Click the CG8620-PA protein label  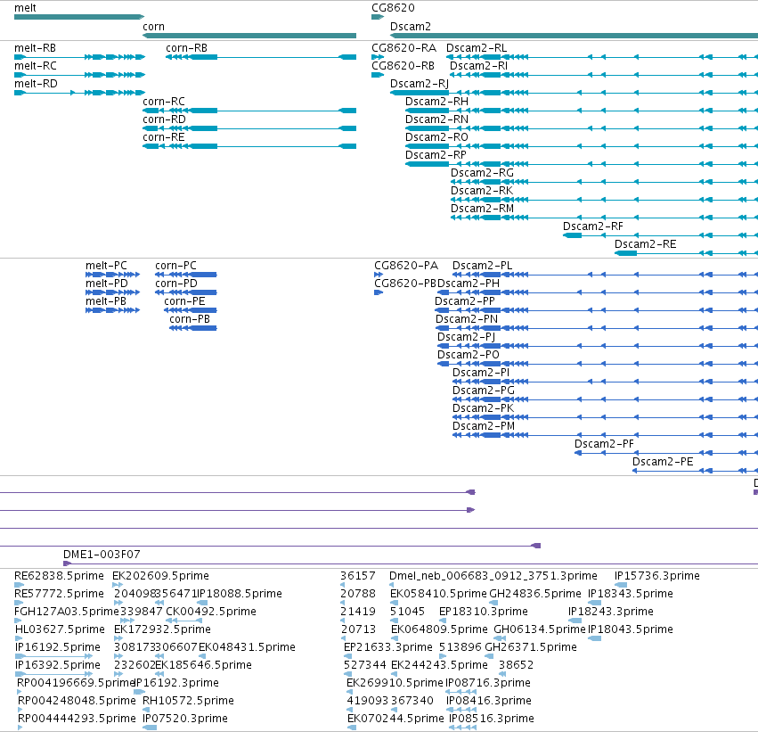(406, 266)
